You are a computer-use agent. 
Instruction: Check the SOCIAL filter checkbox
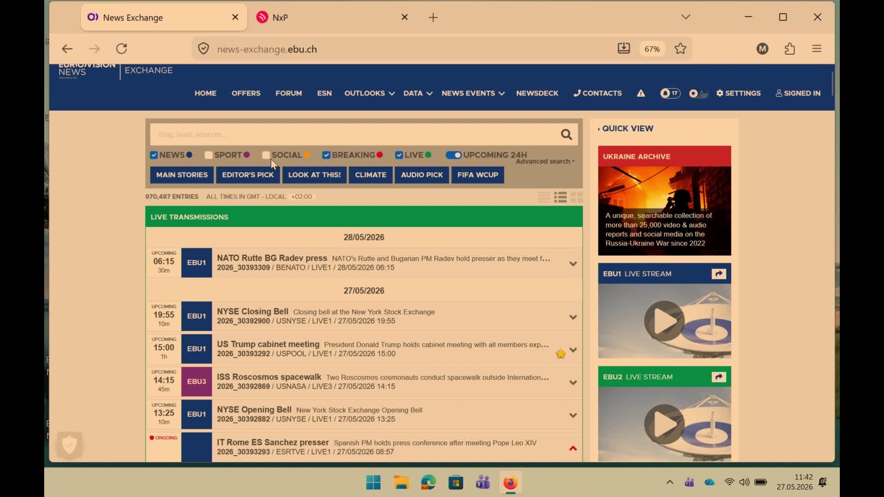266,155
